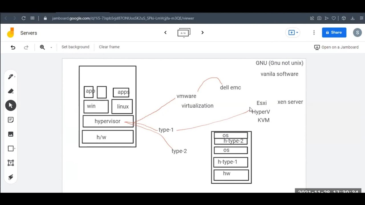Go to next frame

coord(202,32)
